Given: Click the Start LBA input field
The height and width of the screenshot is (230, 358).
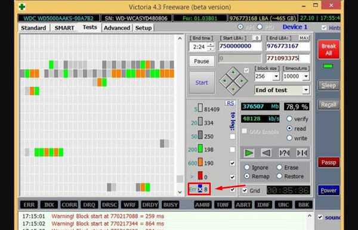Looking at the screenshot, I should (240, 46).
